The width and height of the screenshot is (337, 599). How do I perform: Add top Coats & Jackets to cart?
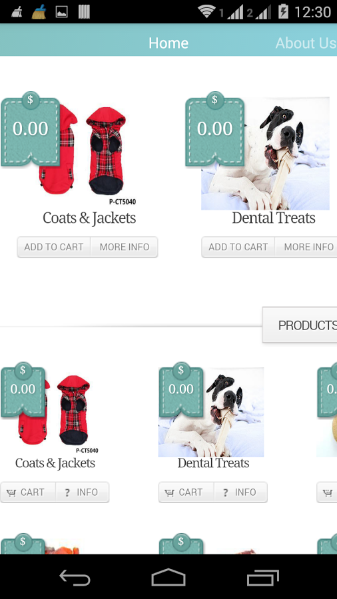tap(54, 247)
